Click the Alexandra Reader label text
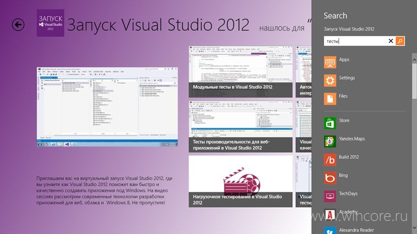The image size is (417, 234). [x=357, y=230]
